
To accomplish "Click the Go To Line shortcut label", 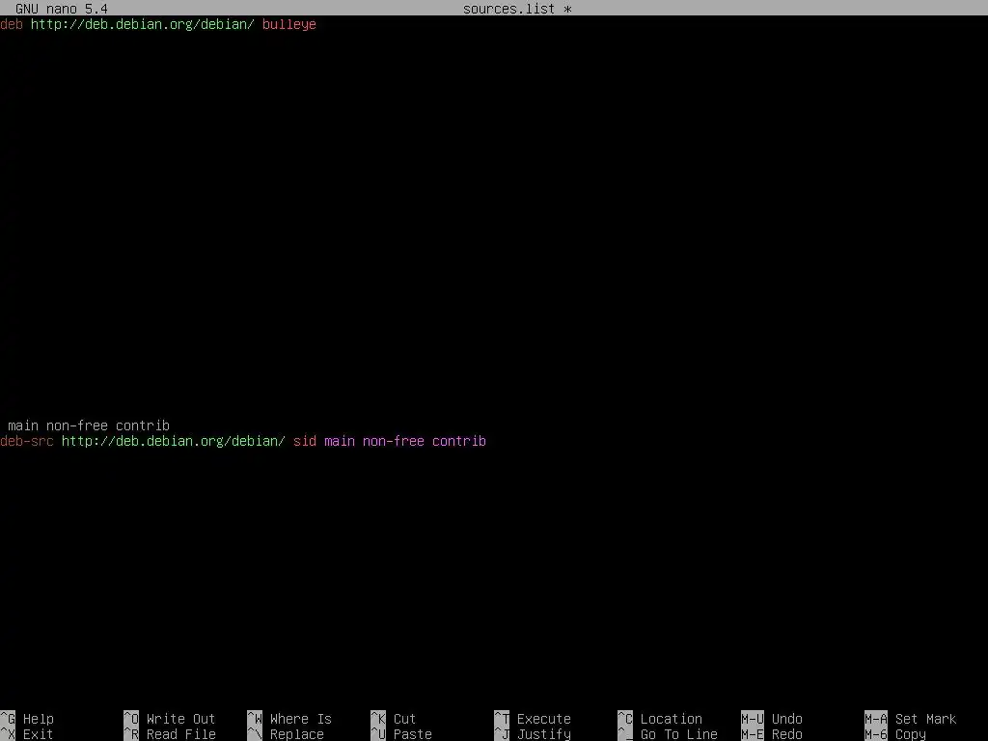I will (x=678, y=734).
